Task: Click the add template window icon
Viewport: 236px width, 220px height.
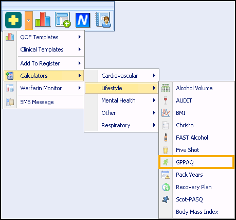Action: click(63, 20)
